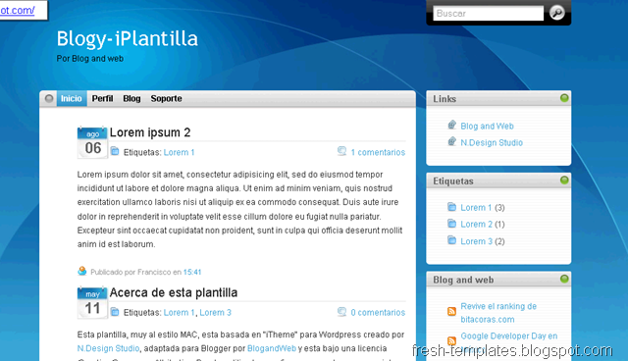The image size is (628, 361).
Task: Open the Perfil tab
Action: [x=102, y=98]
